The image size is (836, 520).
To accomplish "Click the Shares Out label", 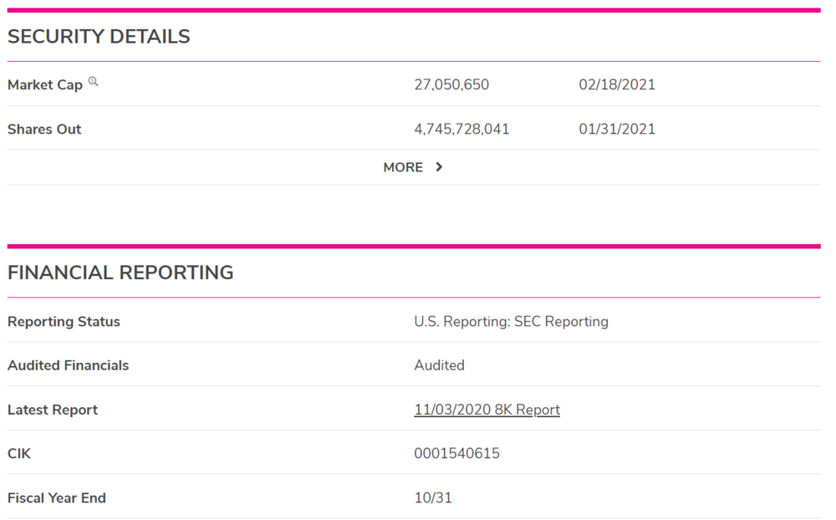I will point(44,130).
